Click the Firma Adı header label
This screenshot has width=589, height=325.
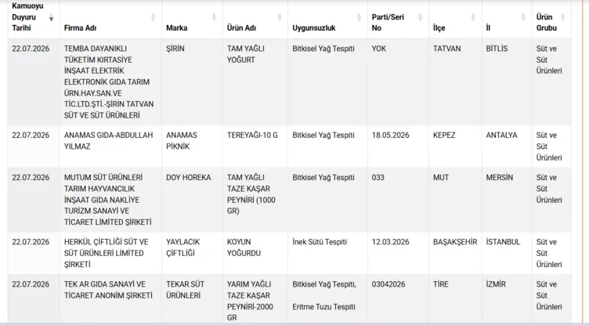click(80, 28)
